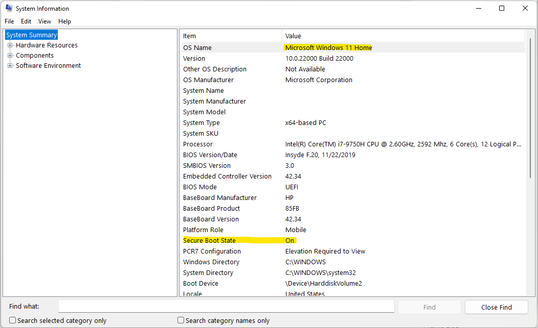538x328 pixels.
Task: Select the BIOS Mode row label
Action: point(199,187)
